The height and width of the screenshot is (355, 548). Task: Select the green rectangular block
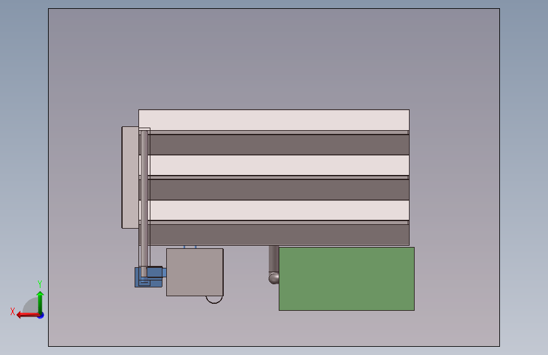(346, 279)
